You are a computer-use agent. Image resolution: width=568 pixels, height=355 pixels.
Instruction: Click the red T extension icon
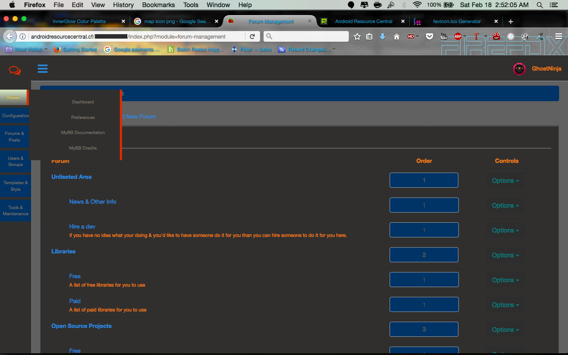pyautogui.click(x=477, y=37)
